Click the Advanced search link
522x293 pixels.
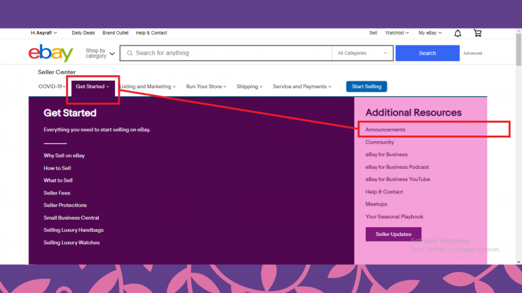472,53
